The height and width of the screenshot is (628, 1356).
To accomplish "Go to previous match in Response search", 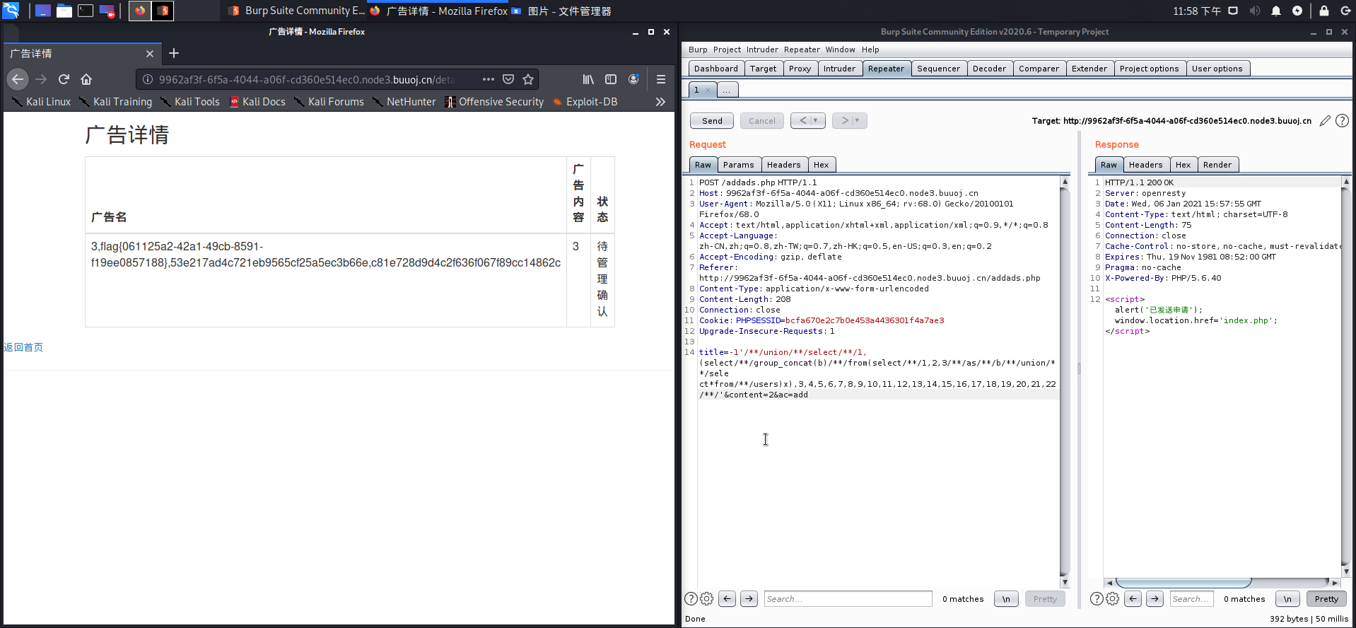I will pyautogui.click(x=1133, y=599).
